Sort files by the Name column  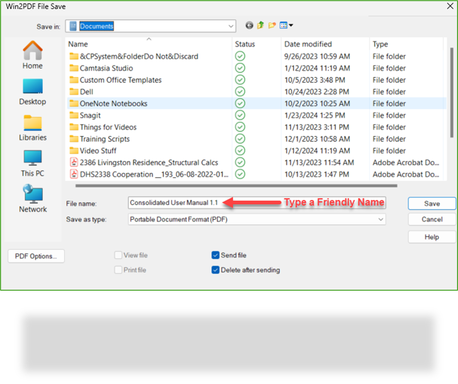[x=78, y=44]
